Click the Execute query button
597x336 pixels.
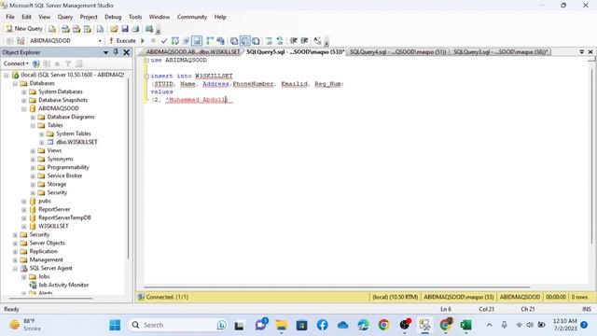click(122, 40)
